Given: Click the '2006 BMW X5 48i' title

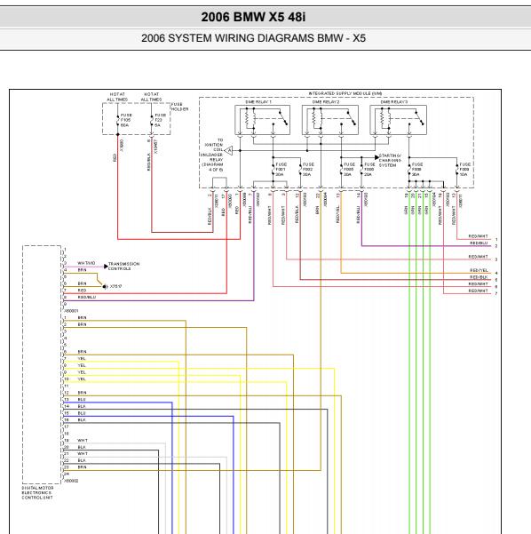Looking at the screenshot, I should (x=253, y=17).
